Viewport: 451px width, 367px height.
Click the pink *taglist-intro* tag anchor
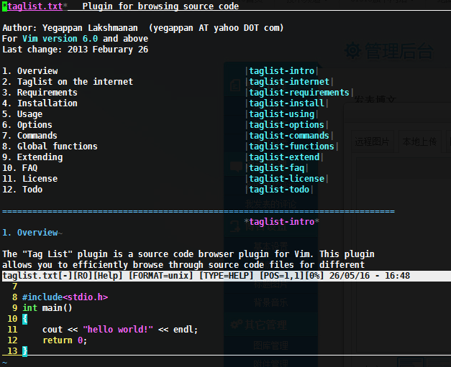(281, 222)
